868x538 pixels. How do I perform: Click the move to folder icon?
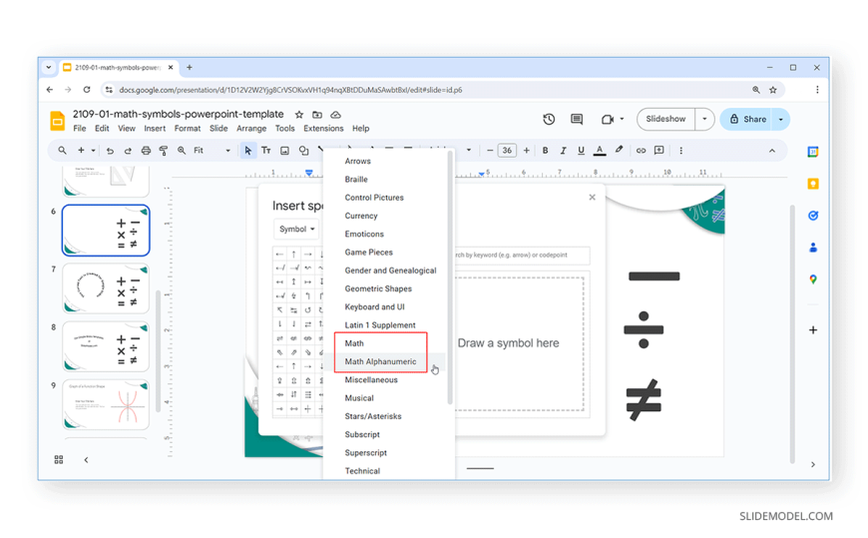[317, 115]
